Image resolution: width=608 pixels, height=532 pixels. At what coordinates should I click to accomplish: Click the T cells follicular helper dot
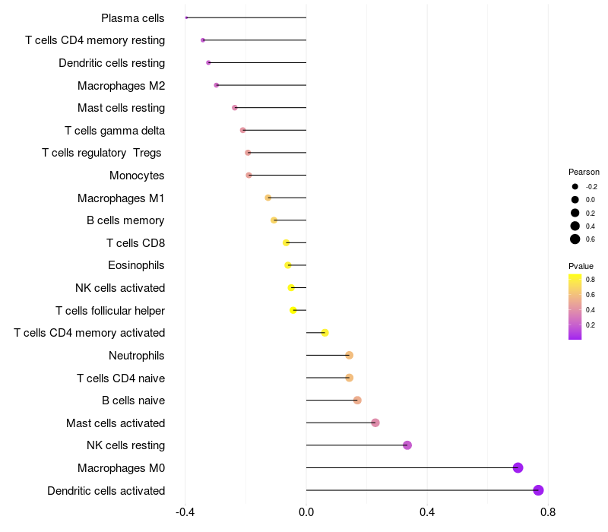point(293,310)
